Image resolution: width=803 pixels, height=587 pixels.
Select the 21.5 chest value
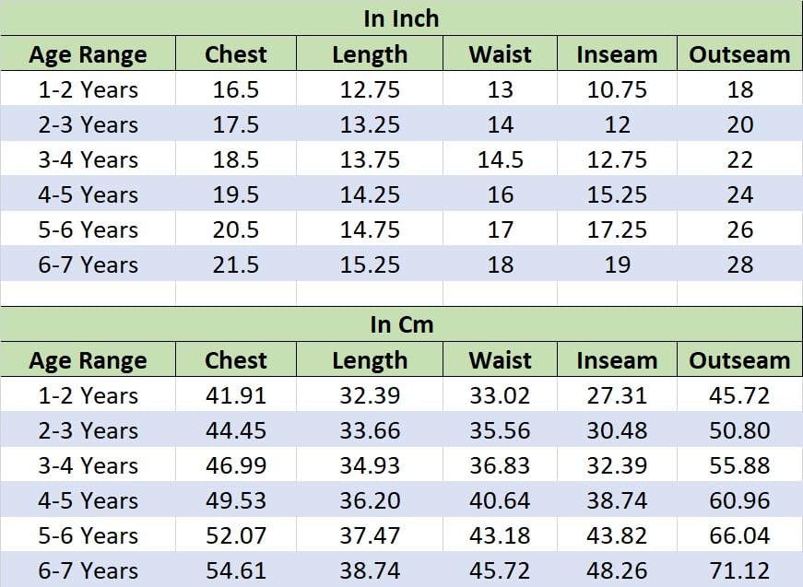click(x=236, y=265)
